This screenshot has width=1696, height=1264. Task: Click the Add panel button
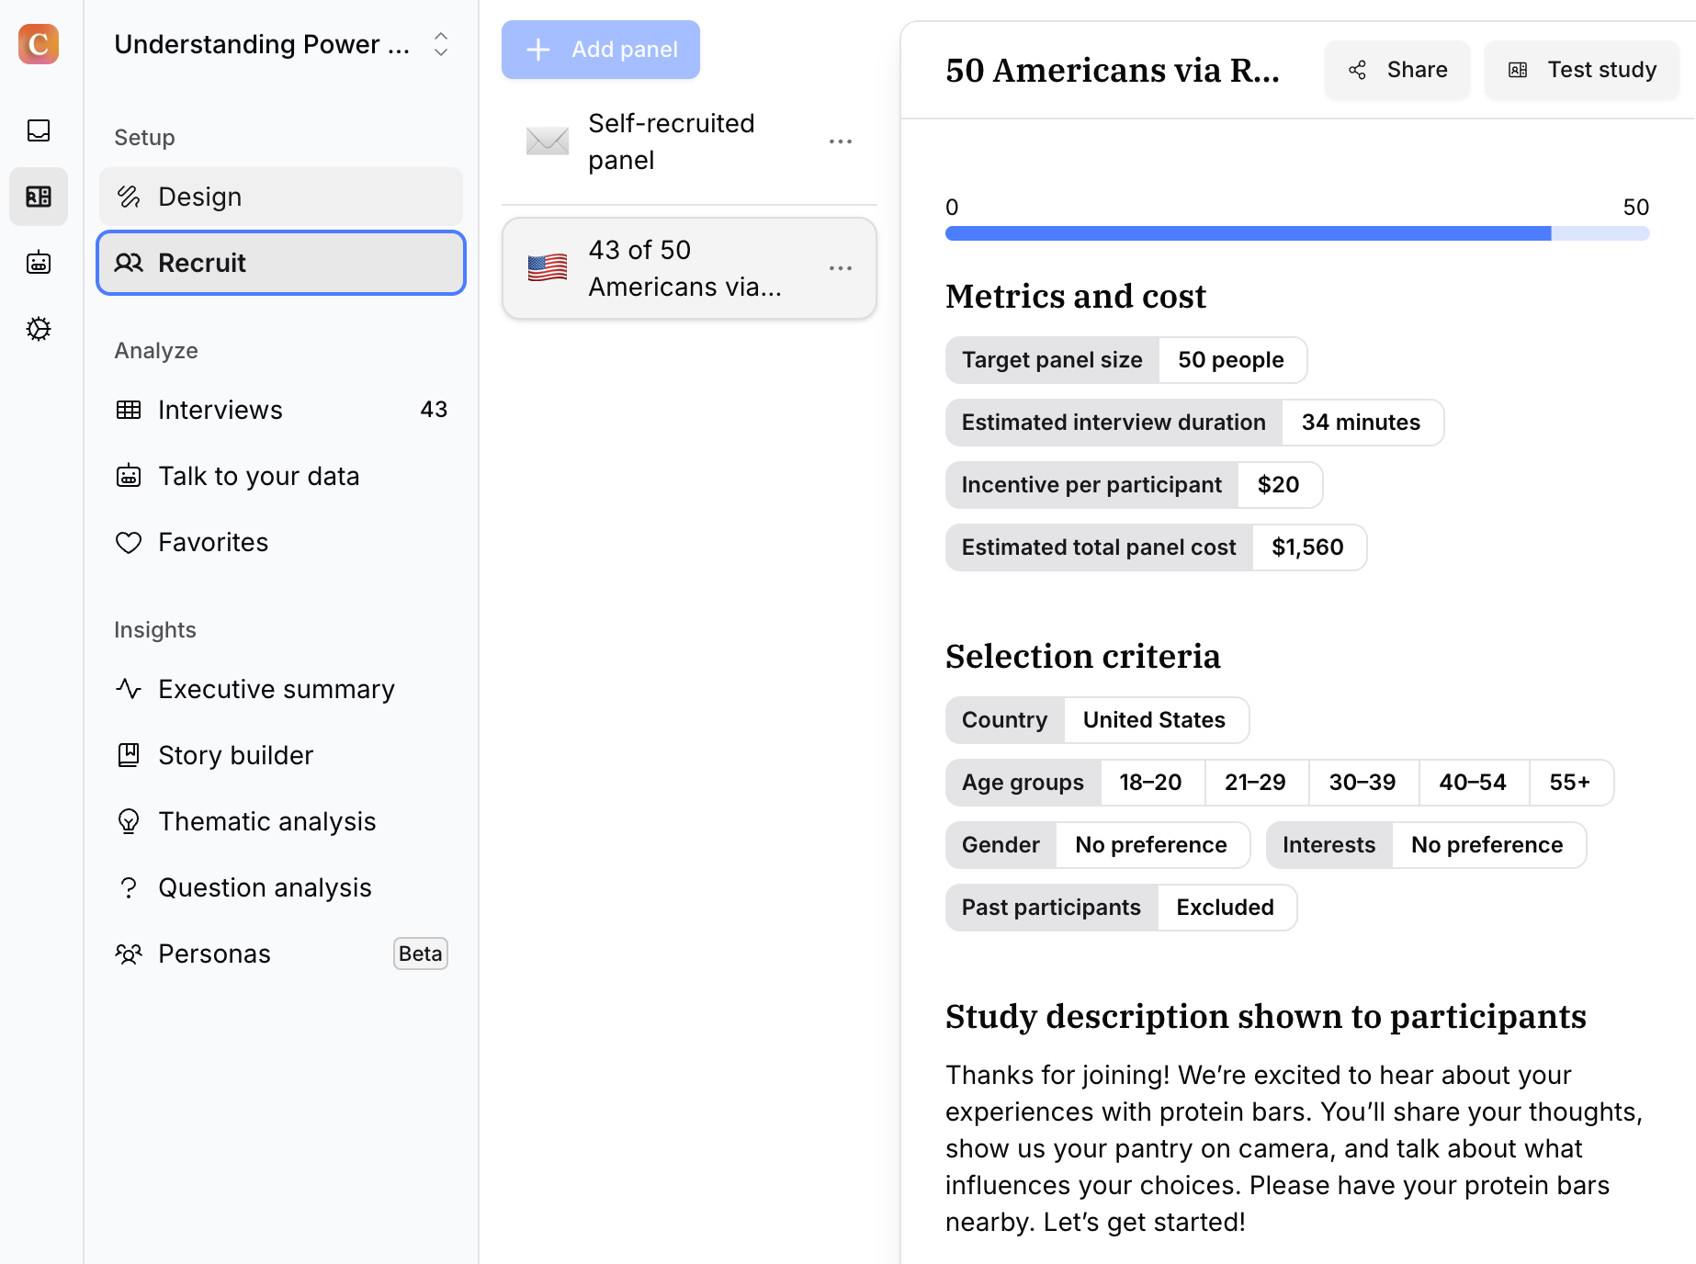click(601, 50)
